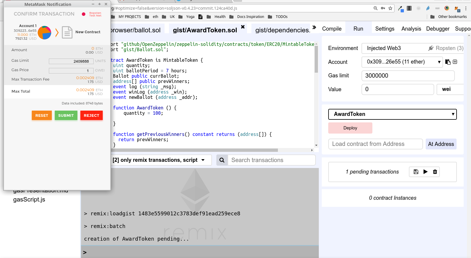Open the wei unit dropdown

450,89
